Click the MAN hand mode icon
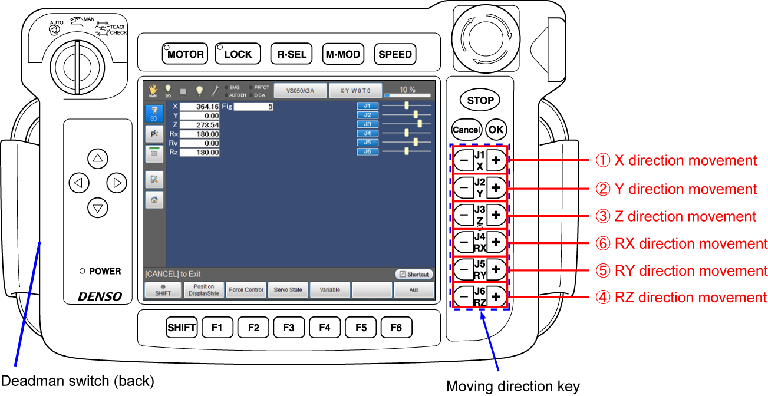Image resolution: width=768 pixels, height=396 pixels. [153, 90]
